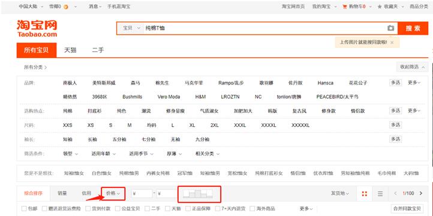Close the upload image tooltip

click(392, 42)
